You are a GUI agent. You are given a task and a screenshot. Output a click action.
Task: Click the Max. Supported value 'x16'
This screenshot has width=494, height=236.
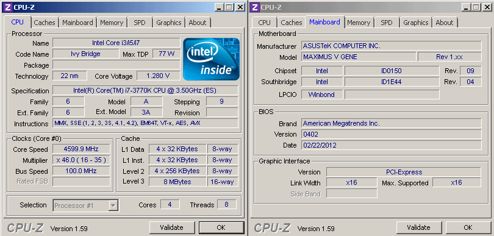point(457,182)
